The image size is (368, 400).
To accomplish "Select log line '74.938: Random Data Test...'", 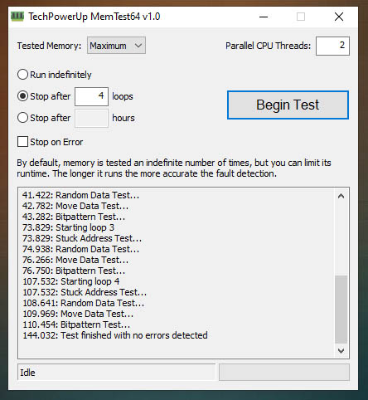I will click(x=80, y=249).
